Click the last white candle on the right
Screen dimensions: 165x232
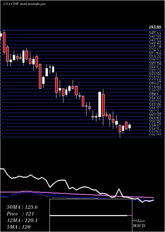point(129,126)
